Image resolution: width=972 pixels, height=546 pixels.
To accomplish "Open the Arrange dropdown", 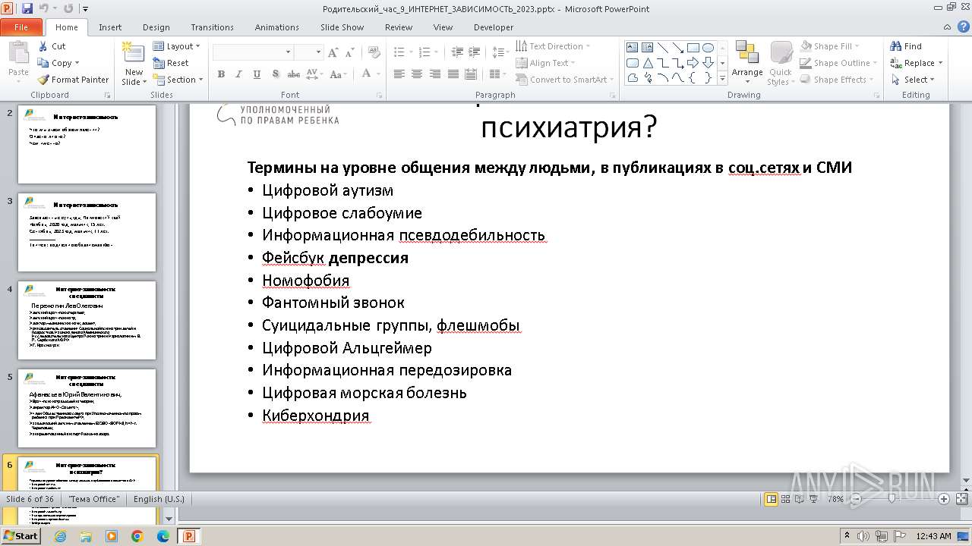I will 747,64.
